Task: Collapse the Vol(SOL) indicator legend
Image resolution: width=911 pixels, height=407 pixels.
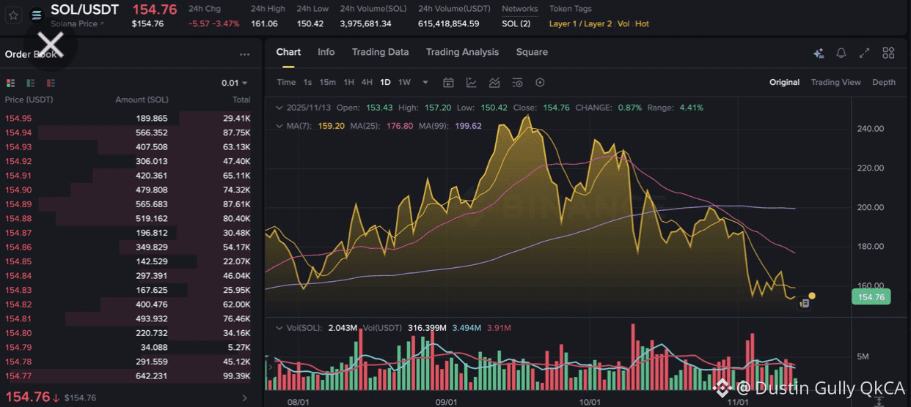Action: click(x=279, y=328)
